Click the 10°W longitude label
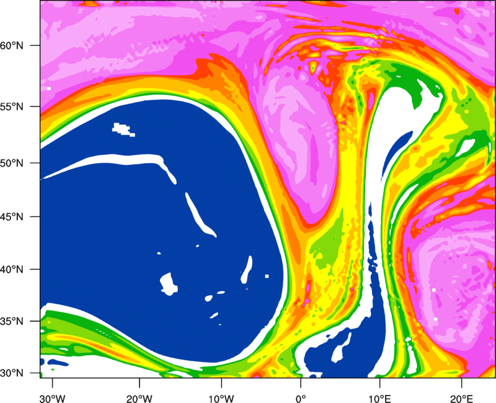This screenshot has height=403, width=496. [221, 399]
